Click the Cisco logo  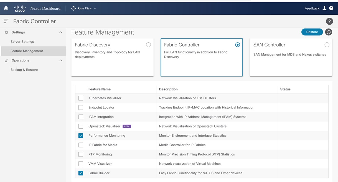[20, 9]
